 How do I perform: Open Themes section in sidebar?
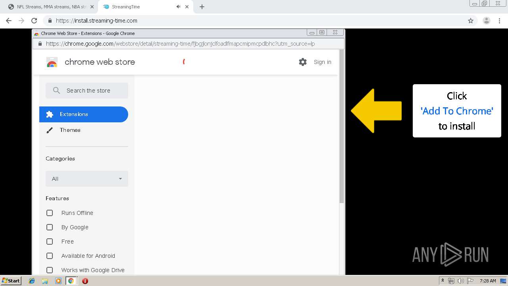(x=84, y=130)
